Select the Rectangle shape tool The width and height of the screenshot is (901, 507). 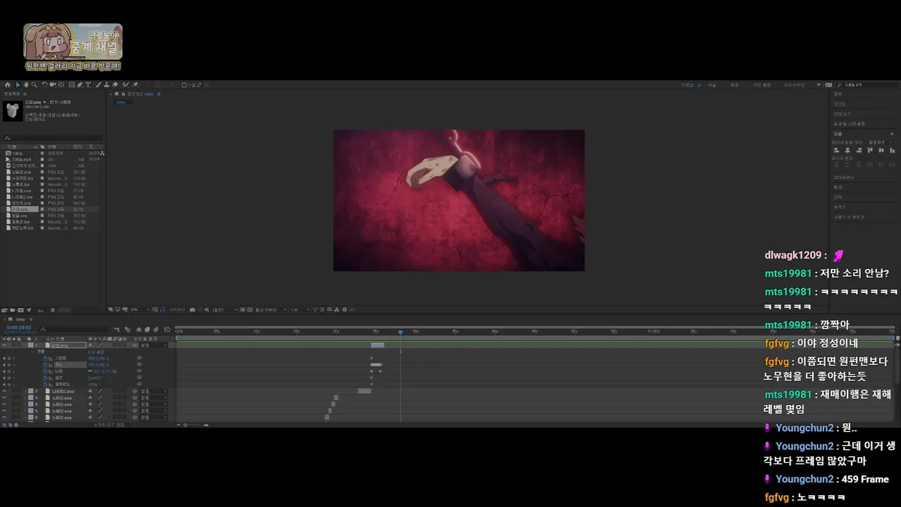tap(71, 84)
